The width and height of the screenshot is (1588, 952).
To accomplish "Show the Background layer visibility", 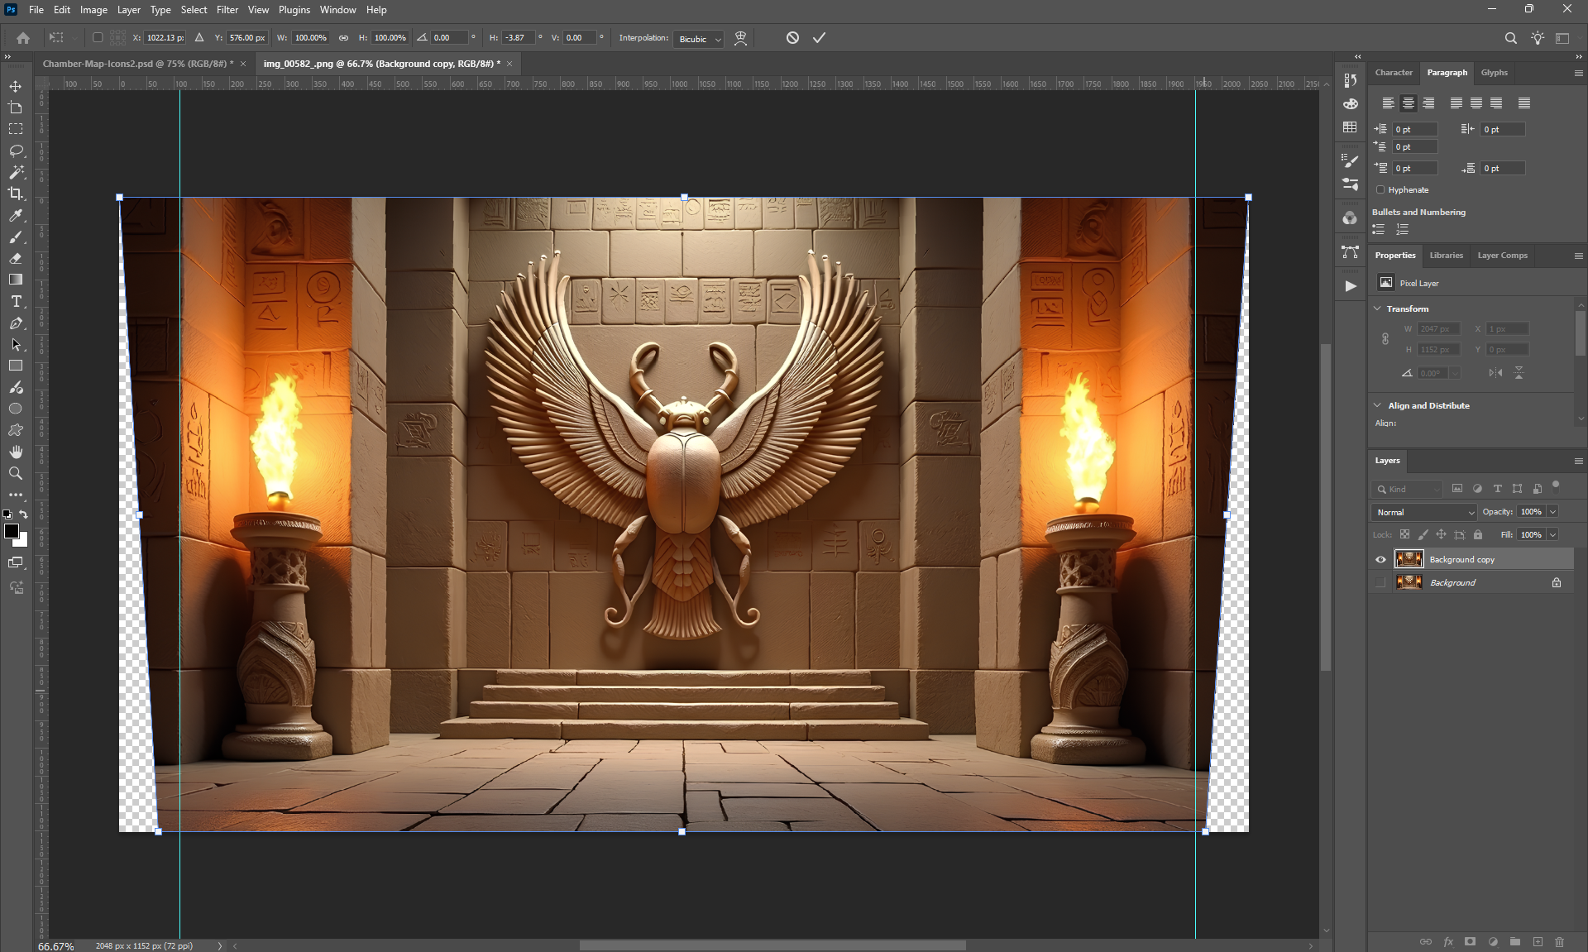I will [1380, 583].
